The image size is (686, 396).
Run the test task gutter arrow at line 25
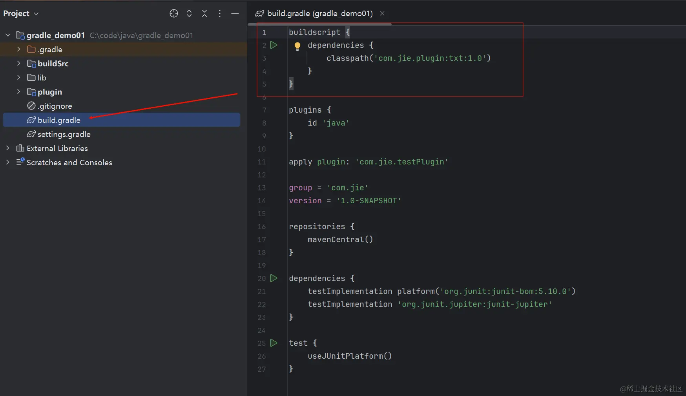click(274, 343)
